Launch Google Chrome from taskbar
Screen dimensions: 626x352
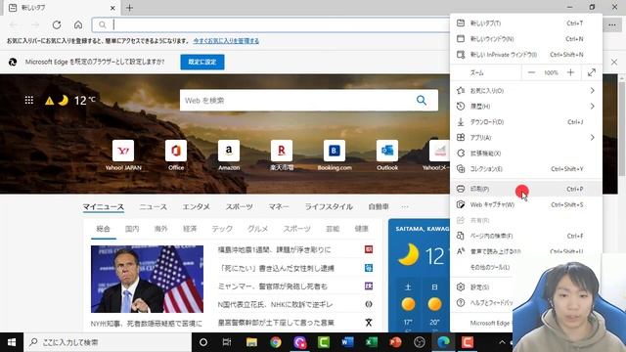[x=276, y=342]
